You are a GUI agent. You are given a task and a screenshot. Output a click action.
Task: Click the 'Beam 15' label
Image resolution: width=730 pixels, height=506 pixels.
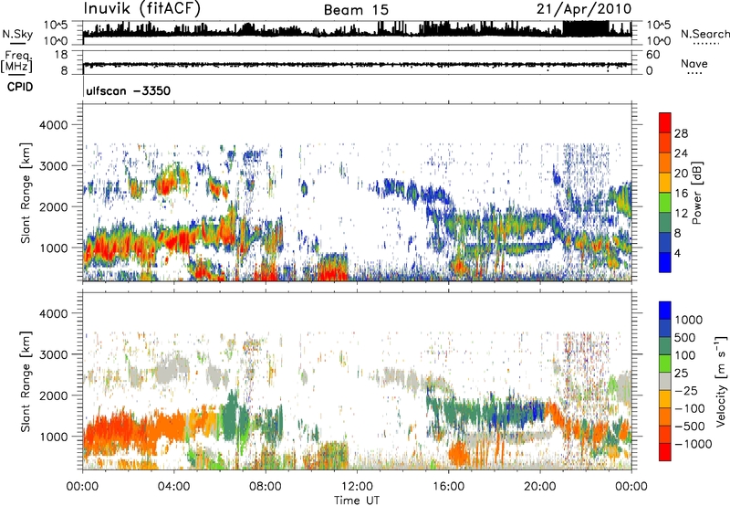tap(356, 10)
